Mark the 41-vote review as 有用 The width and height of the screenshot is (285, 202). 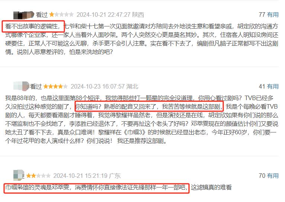tap(273, 86)
